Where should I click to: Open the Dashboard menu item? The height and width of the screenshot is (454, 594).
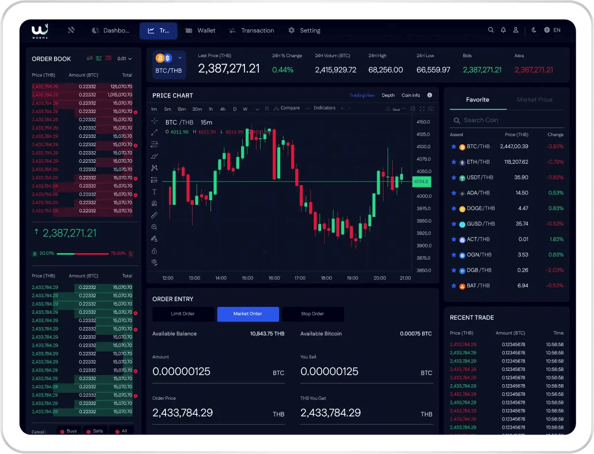(111, 31)
